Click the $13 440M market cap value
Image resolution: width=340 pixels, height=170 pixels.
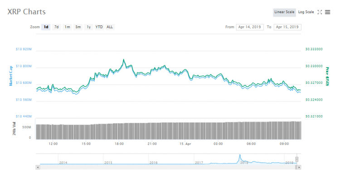pyautogui.click(x=24, y=117)
